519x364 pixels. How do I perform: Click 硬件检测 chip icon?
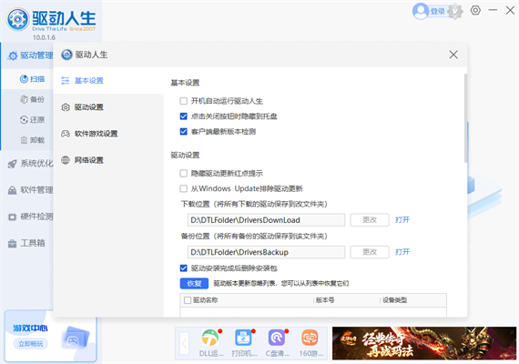pyautogui.click(x=12, y=217)
